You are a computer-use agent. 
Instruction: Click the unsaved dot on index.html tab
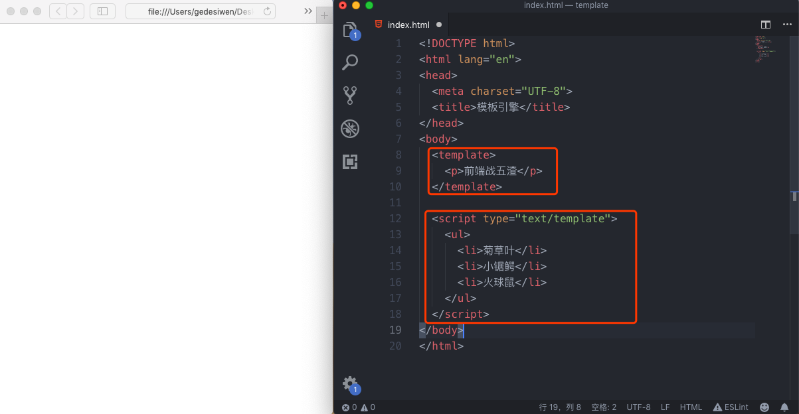[439, 25]
